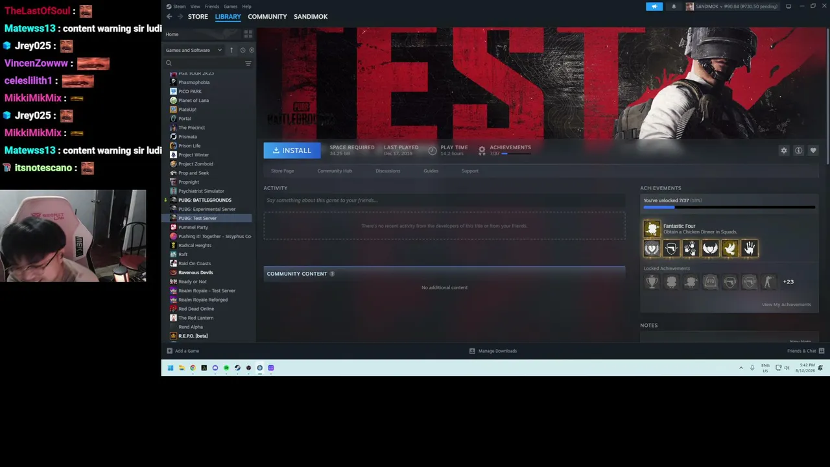Show the +23 more locked achievements
This screenshot has width=830, height=467.
pos(788,281)
